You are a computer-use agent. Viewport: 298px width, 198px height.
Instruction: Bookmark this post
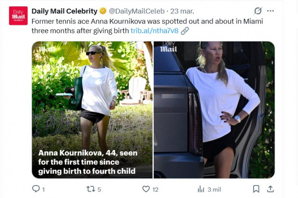(x=257, y=189)
